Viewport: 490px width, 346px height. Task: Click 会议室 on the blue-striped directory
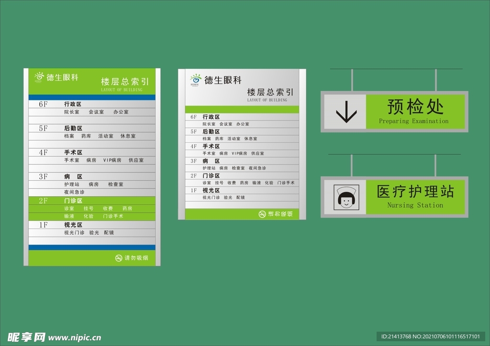pyautogui.click(x=96, y=112)
